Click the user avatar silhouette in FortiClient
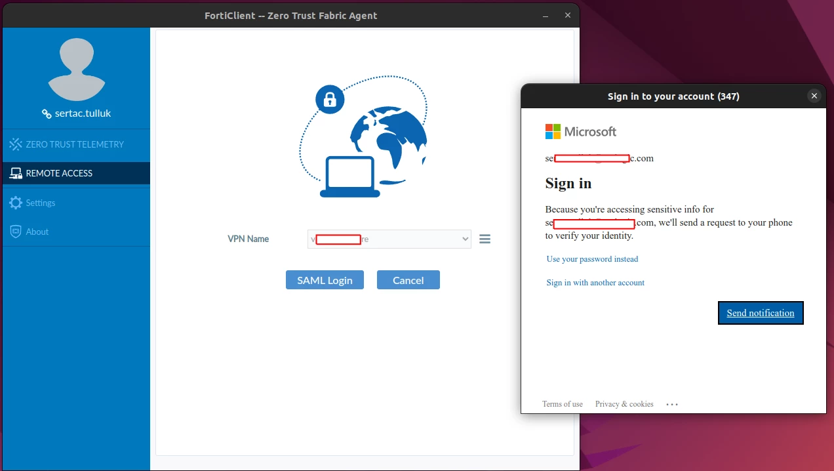Screen dimensions: 834x471 [76, 69]
